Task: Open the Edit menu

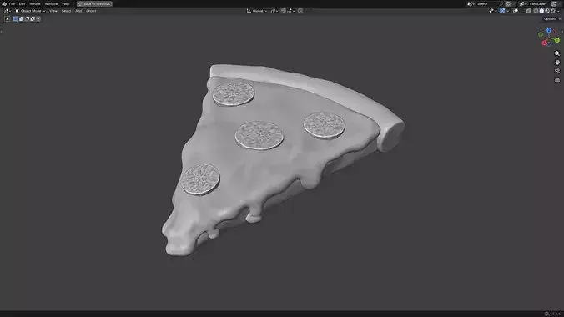Action: (x=22, y=3)
